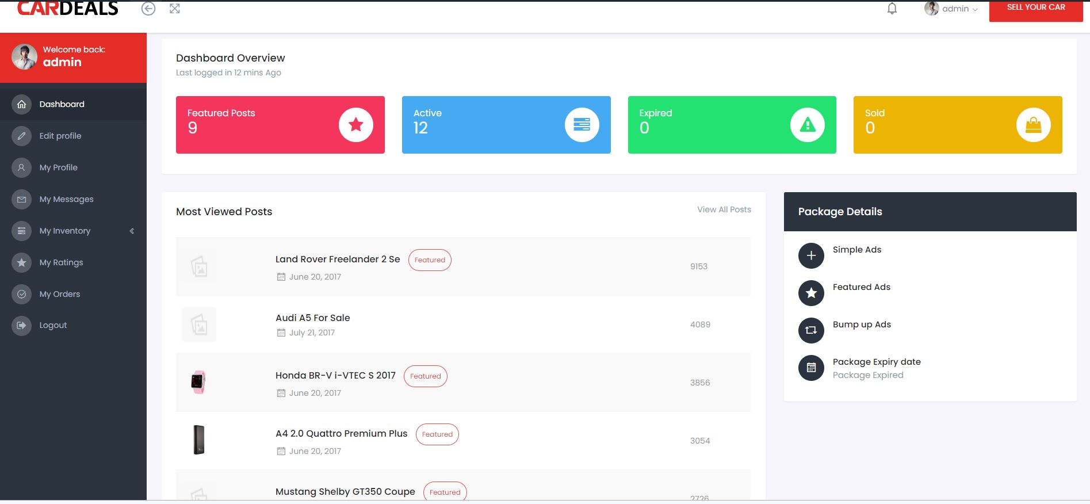The width and height of the screenshot is (1090, 504).
Task: Click the list icon on Active card
Action: (x=582, y=125)
